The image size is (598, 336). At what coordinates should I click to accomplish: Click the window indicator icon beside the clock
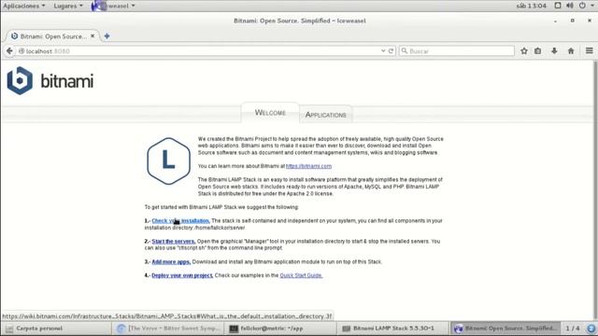(x=558, y=6)
